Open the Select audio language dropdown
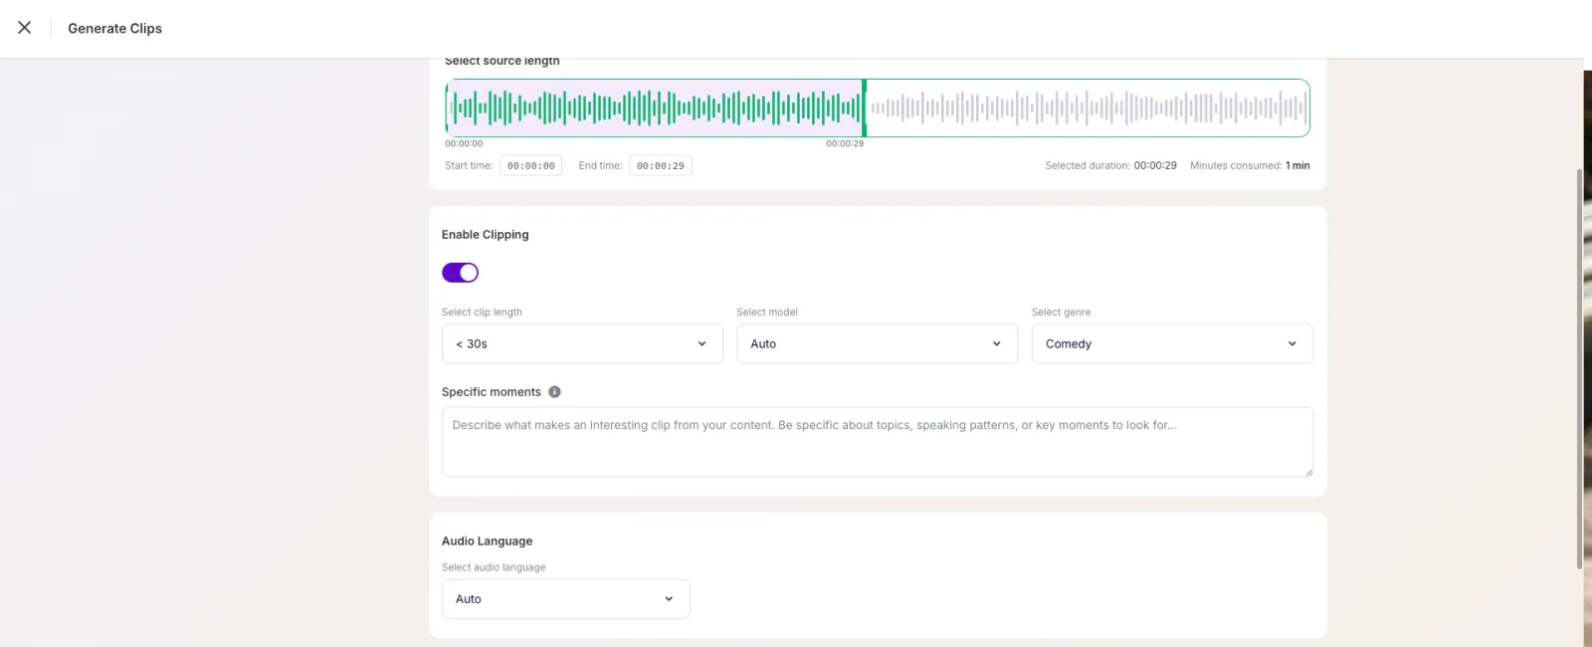The width and height of the screenshot is (1592, 647). (x=565, y=599)
